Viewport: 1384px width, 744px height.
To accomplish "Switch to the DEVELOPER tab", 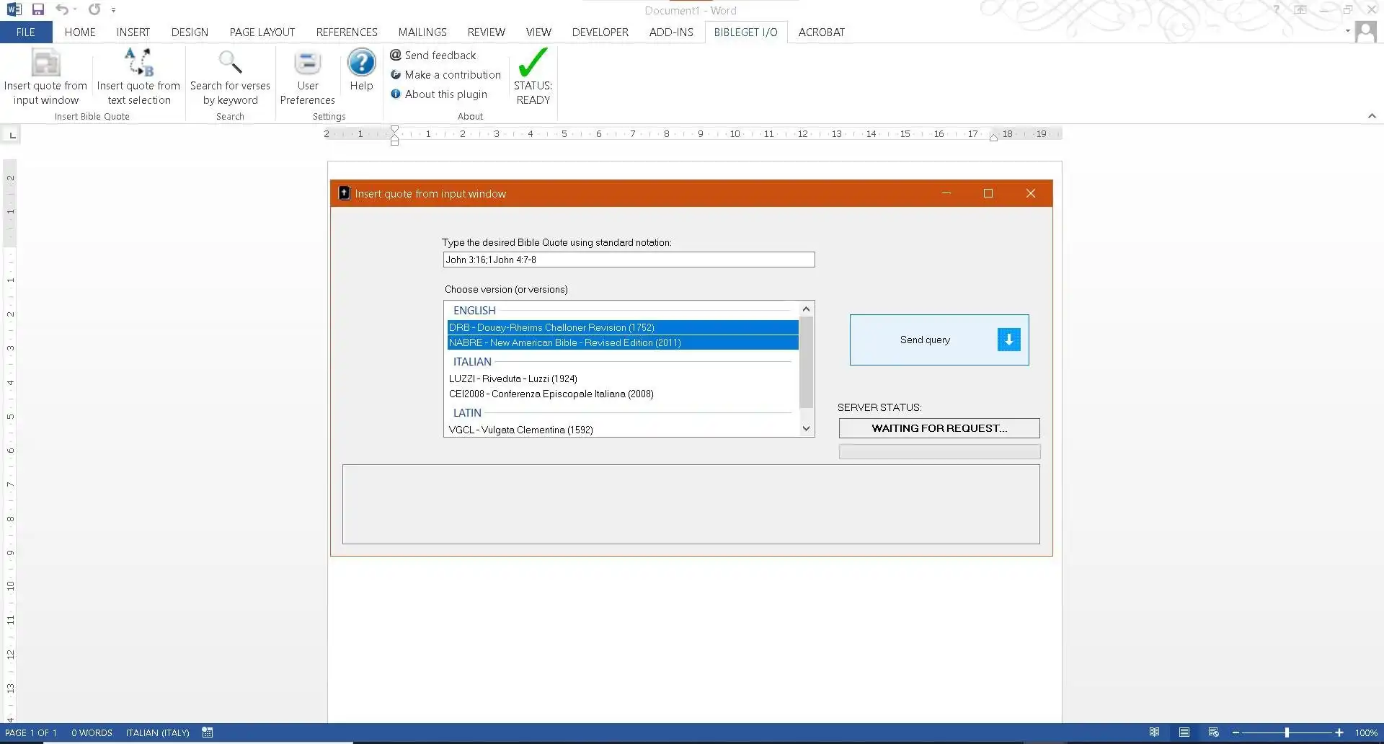I will coord(600,32).
